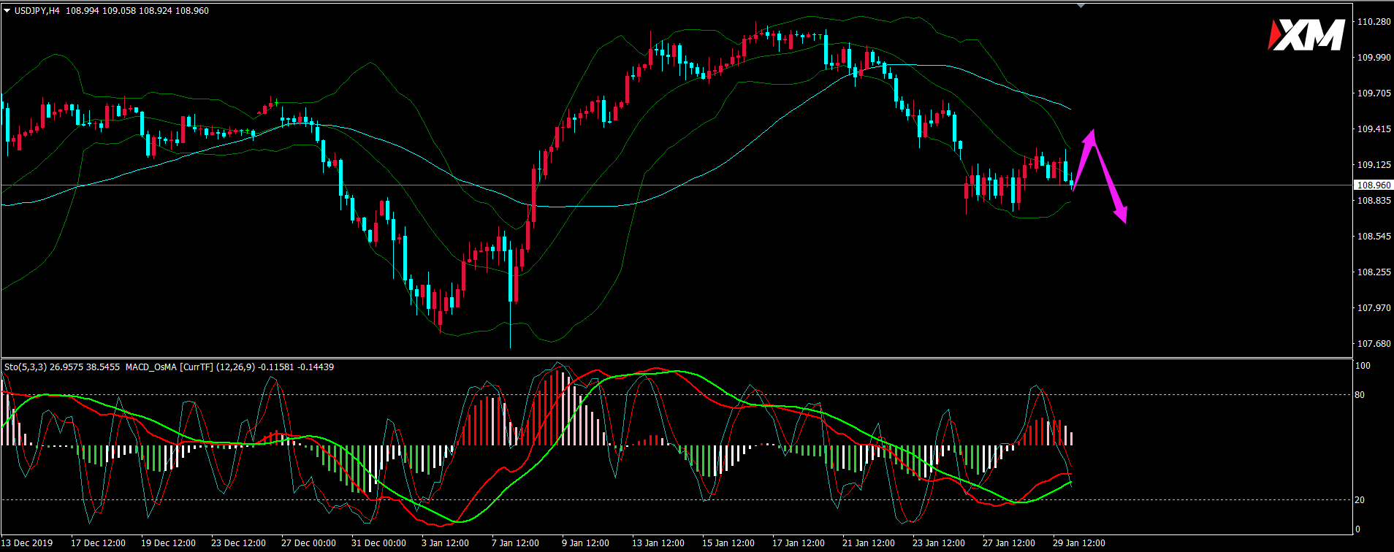Viewport: 1394px width, 552px height.
Task: Select the 7 Jan 12:00 time label
Action: coord(515,543)
